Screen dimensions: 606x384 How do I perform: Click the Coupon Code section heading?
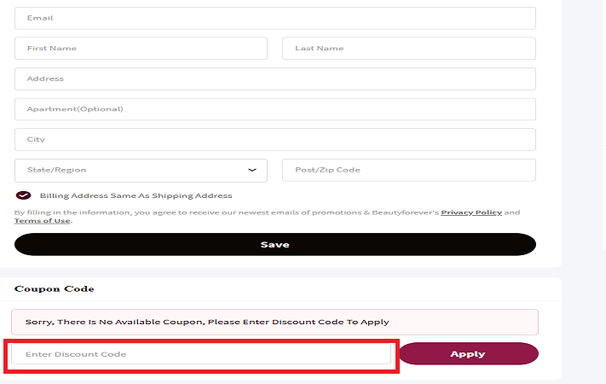54,289
